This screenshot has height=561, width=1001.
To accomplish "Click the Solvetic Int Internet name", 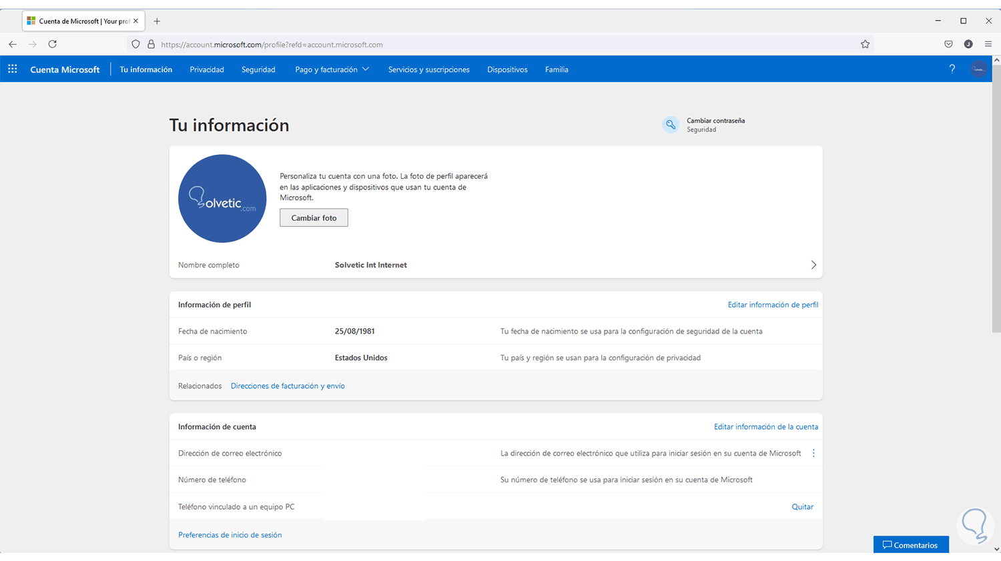I will [370, 265].
